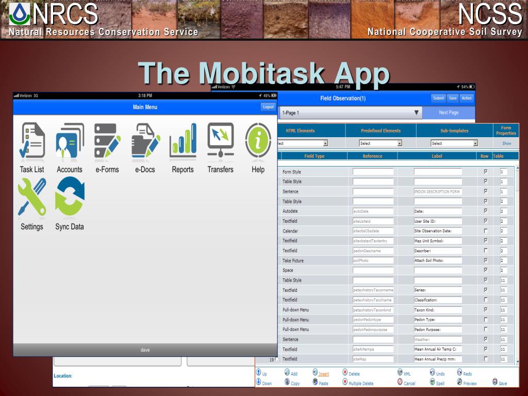Toggle Row checkbox for Pedon Type row
This screenshot has width=528, height=396.
pyautogui.click(x=485, y=319)
